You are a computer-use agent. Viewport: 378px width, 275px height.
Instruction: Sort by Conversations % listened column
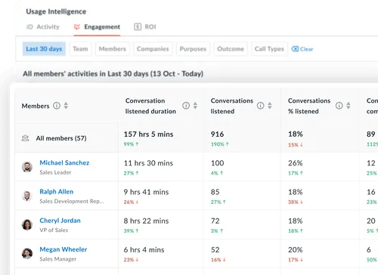pyautogui.click(x=349, y=106)
